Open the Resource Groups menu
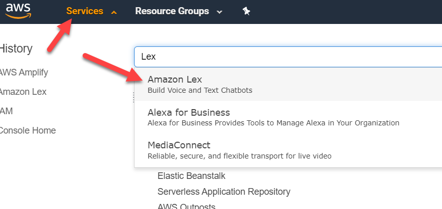Viewport: 442px width, 209px height. [x=172, y=11]
